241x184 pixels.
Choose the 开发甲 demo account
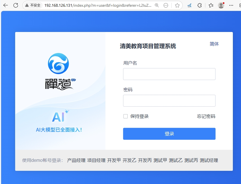(x=114, y=160)
